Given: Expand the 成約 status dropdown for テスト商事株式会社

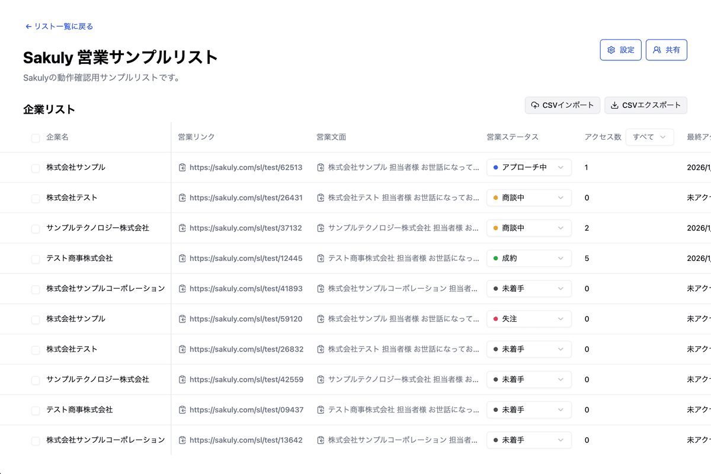Looking at the screenshot, I should 529,258.
